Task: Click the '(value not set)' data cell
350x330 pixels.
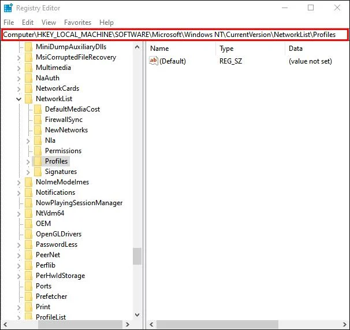Action: click(x=310, y=61)
